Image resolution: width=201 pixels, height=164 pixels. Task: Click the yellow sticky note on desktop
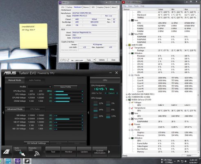33,36
